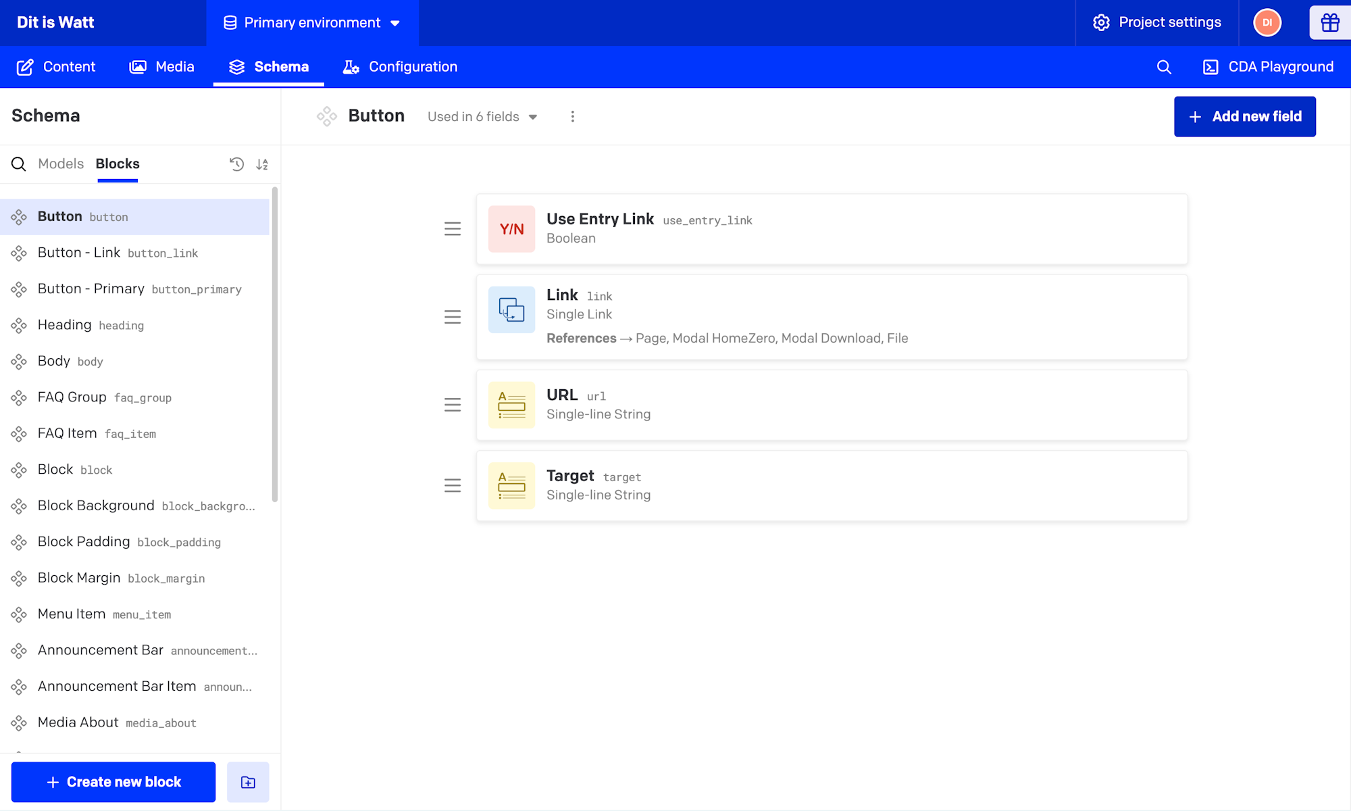Select the Block Background block
Viewport: 1351px width, 811px height.
tap(134, 506)
